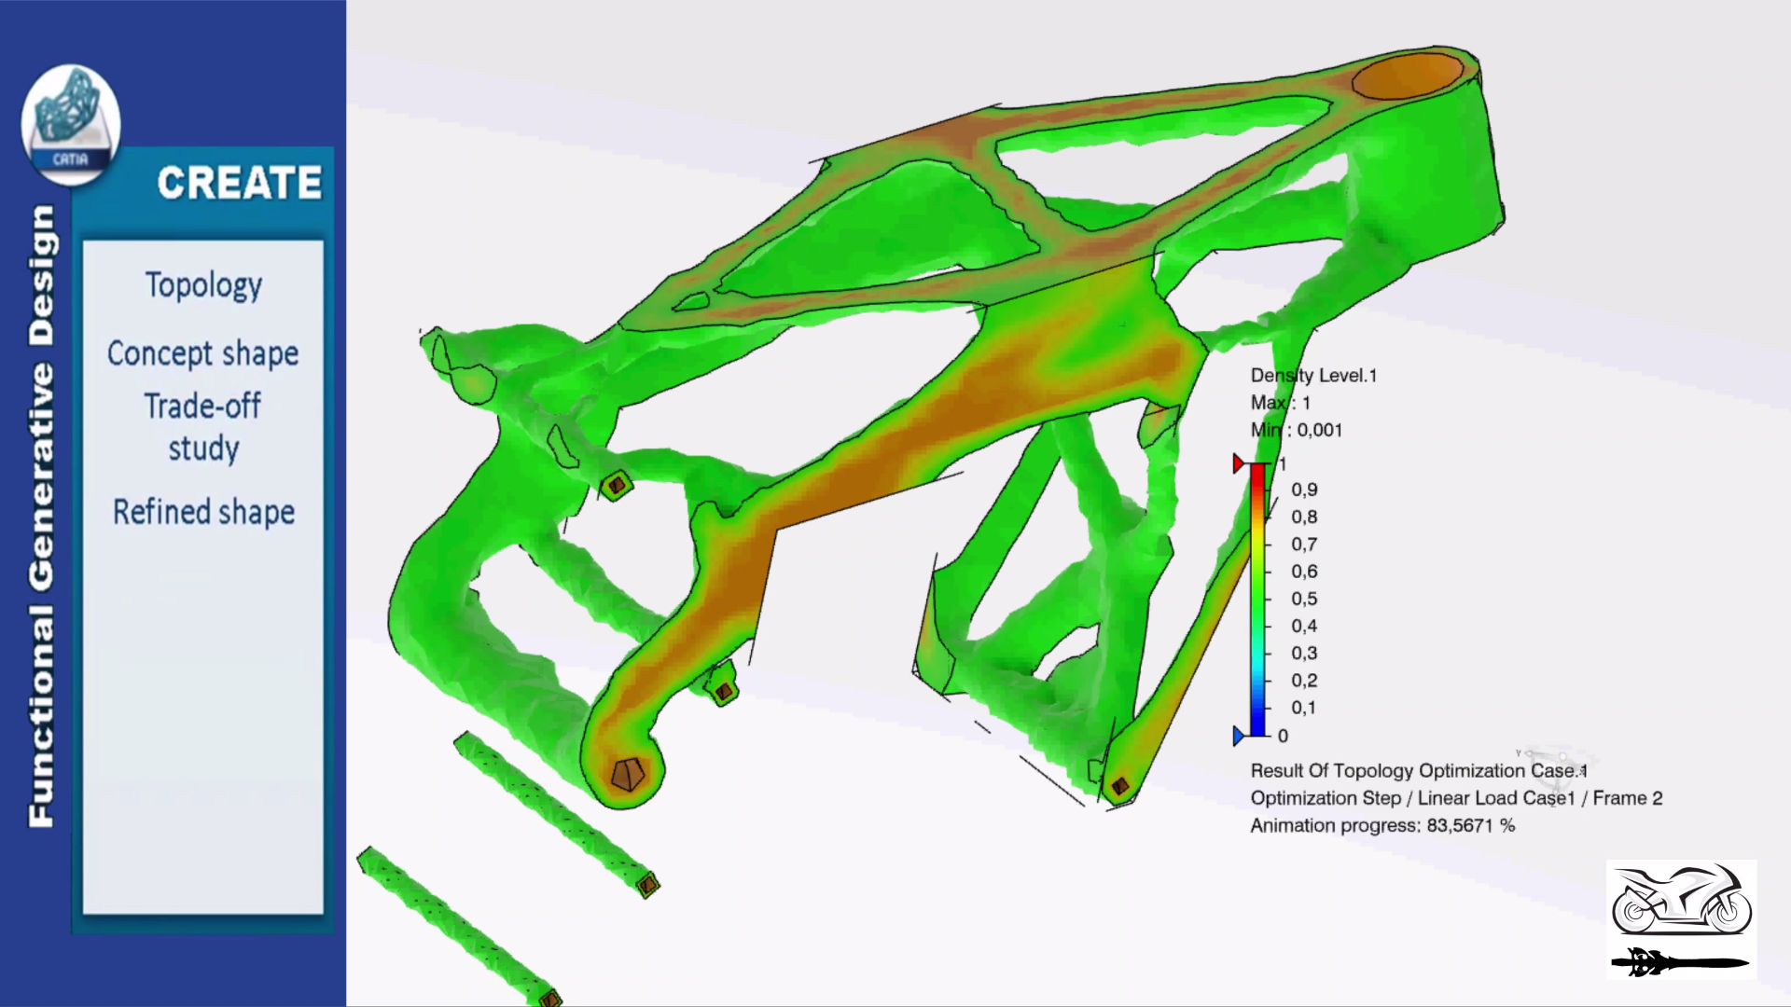Click the density color scale bar
Viewport: 1791px width, 1007px height.
tap(1257, 600)
